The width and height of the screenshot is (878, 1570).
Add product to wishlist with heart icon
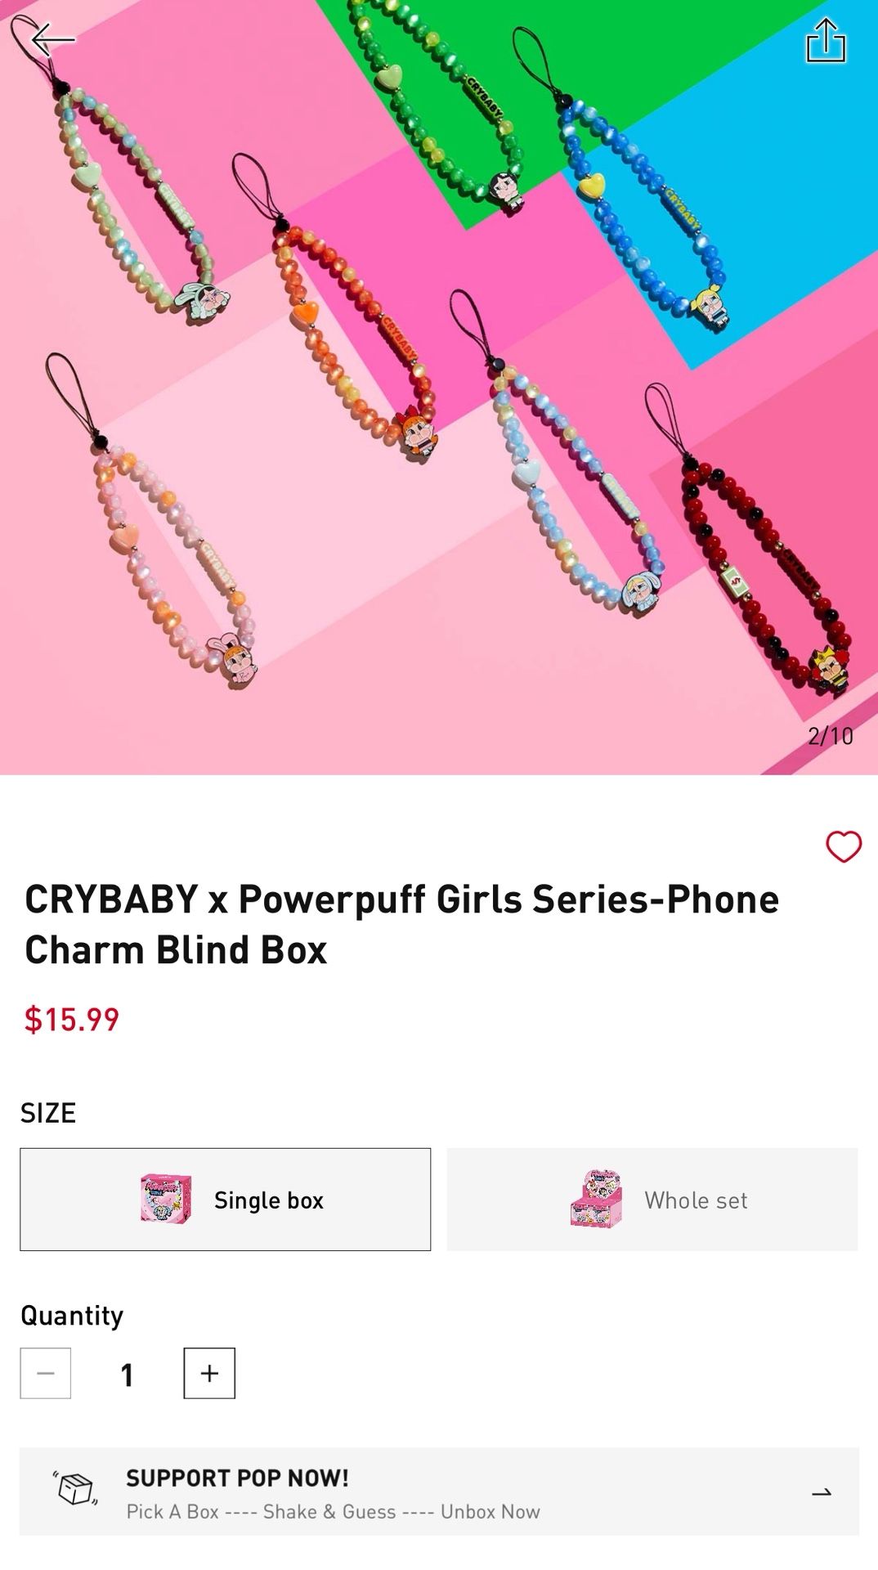tap(844, 846)
